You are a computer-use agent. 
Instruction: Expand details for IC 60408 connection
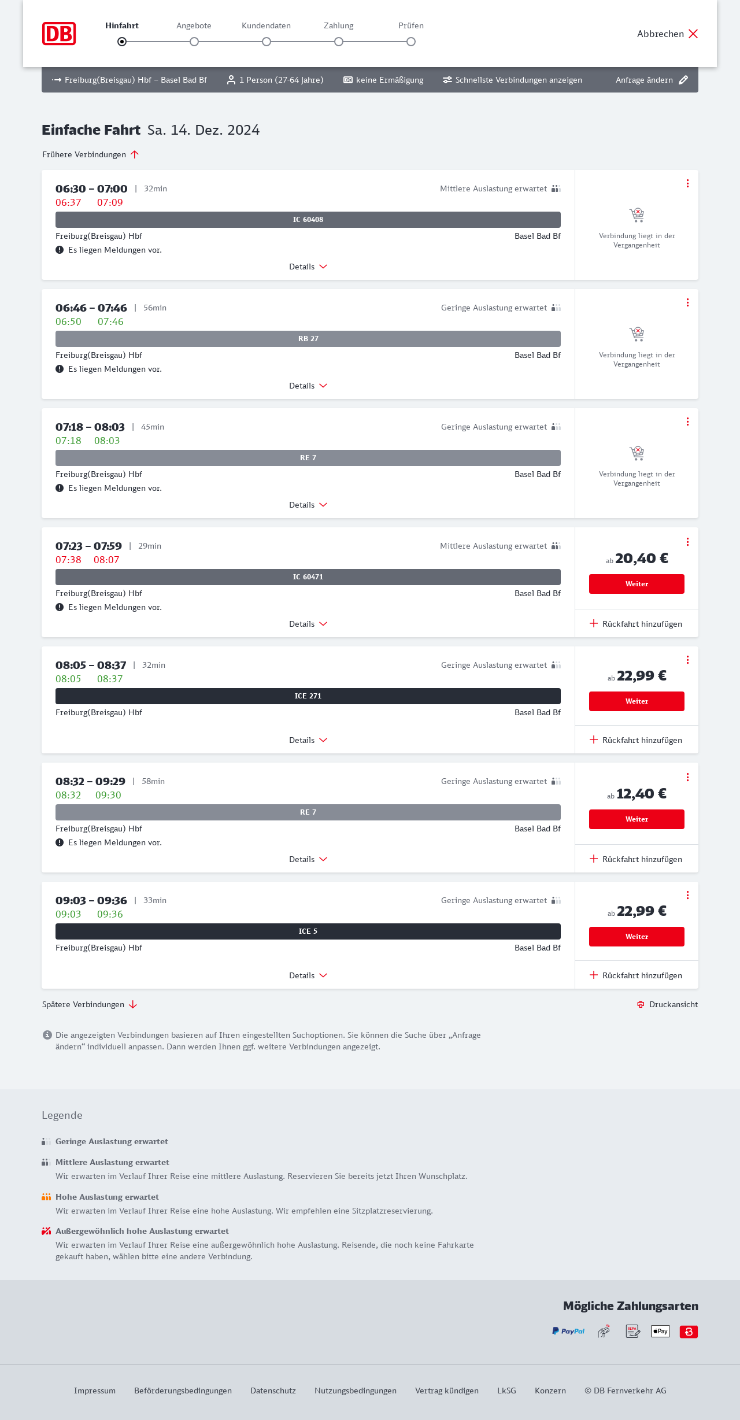[308, 267]
